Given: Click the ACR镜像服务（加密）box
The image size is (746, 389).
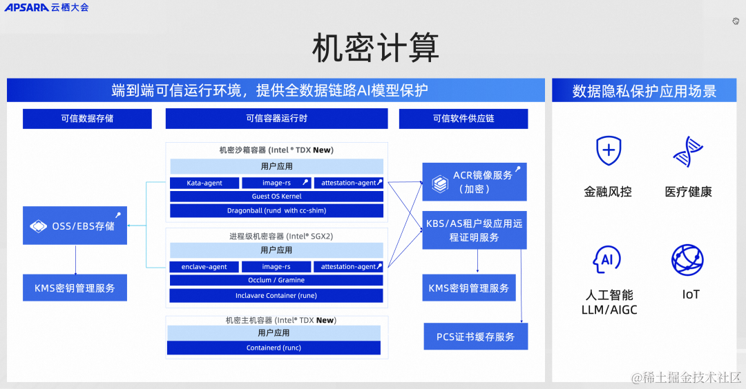Looking at the screenshot, I should pos(475,182).
